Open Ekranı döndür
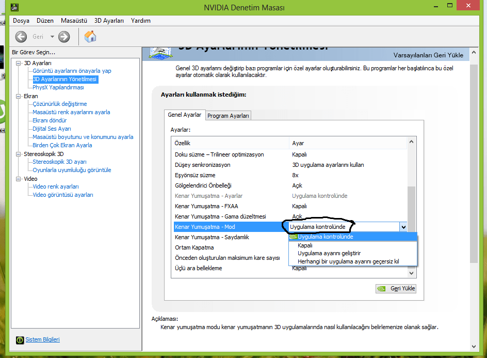The width and height of the screenshot is (487, 358). click(50, 120)
